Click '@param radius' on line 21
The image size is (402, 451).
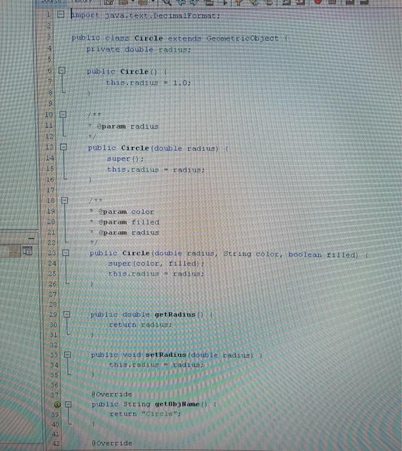(129, 233)
